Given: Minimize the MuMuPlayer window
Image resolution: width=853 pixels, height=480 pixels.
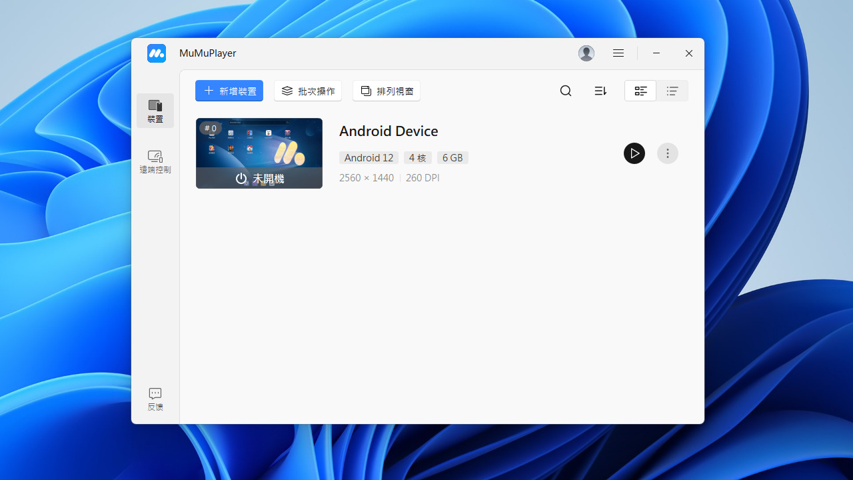Looking at the screenshot, I should [656, 53].
